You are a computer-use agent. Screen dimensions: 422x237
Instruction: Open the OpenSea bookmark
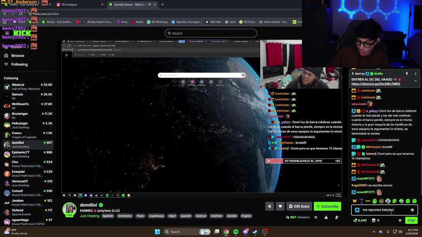pos(186,22)
